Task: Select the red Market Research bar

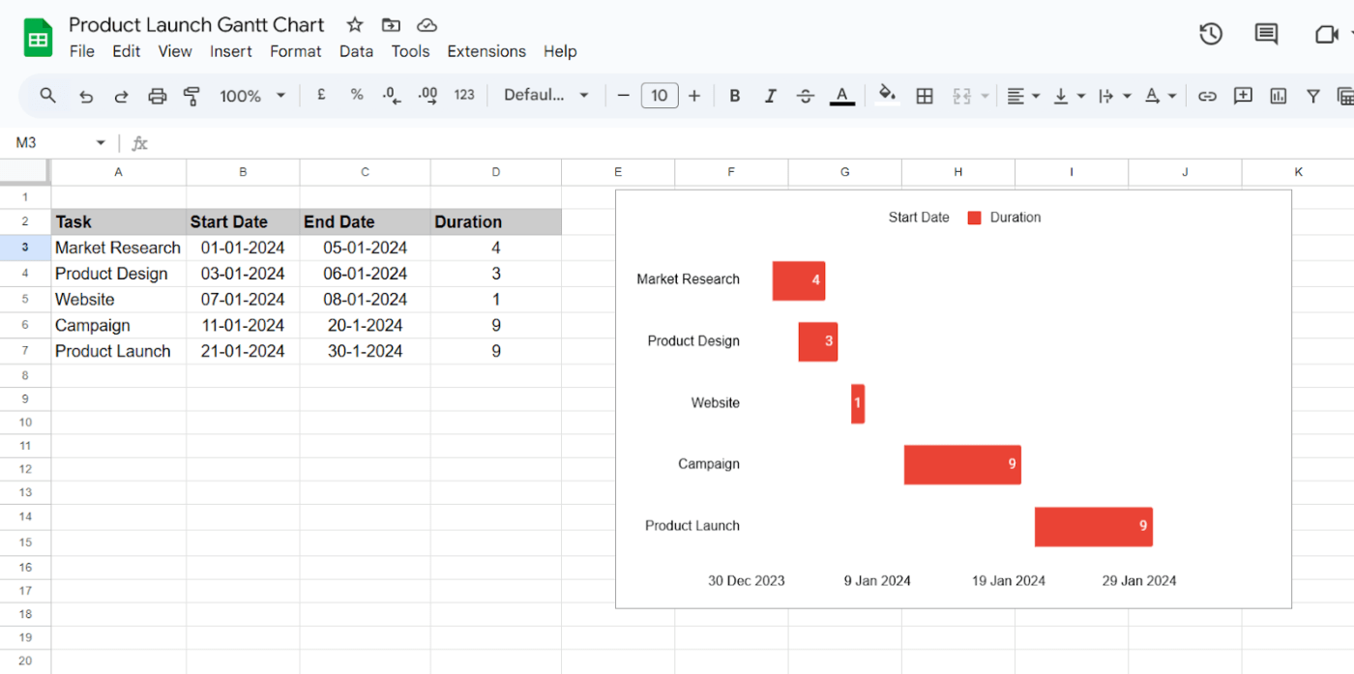Action: 799,280
